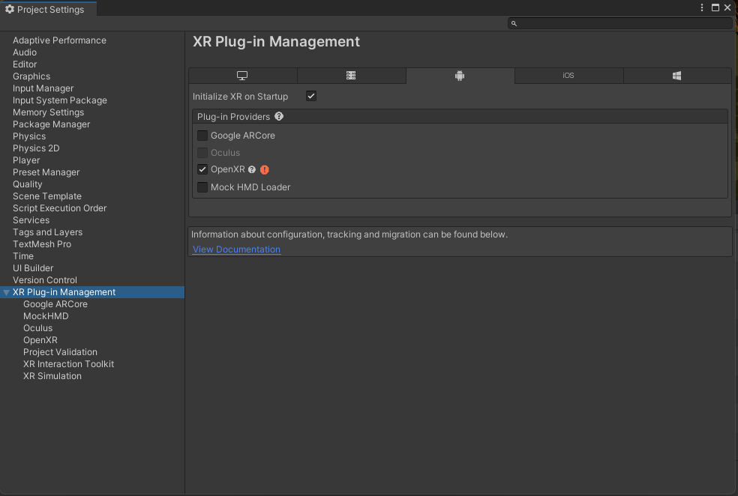The image size is (738, 496).
Task: Open the View Documentation link
Action: 236,249
